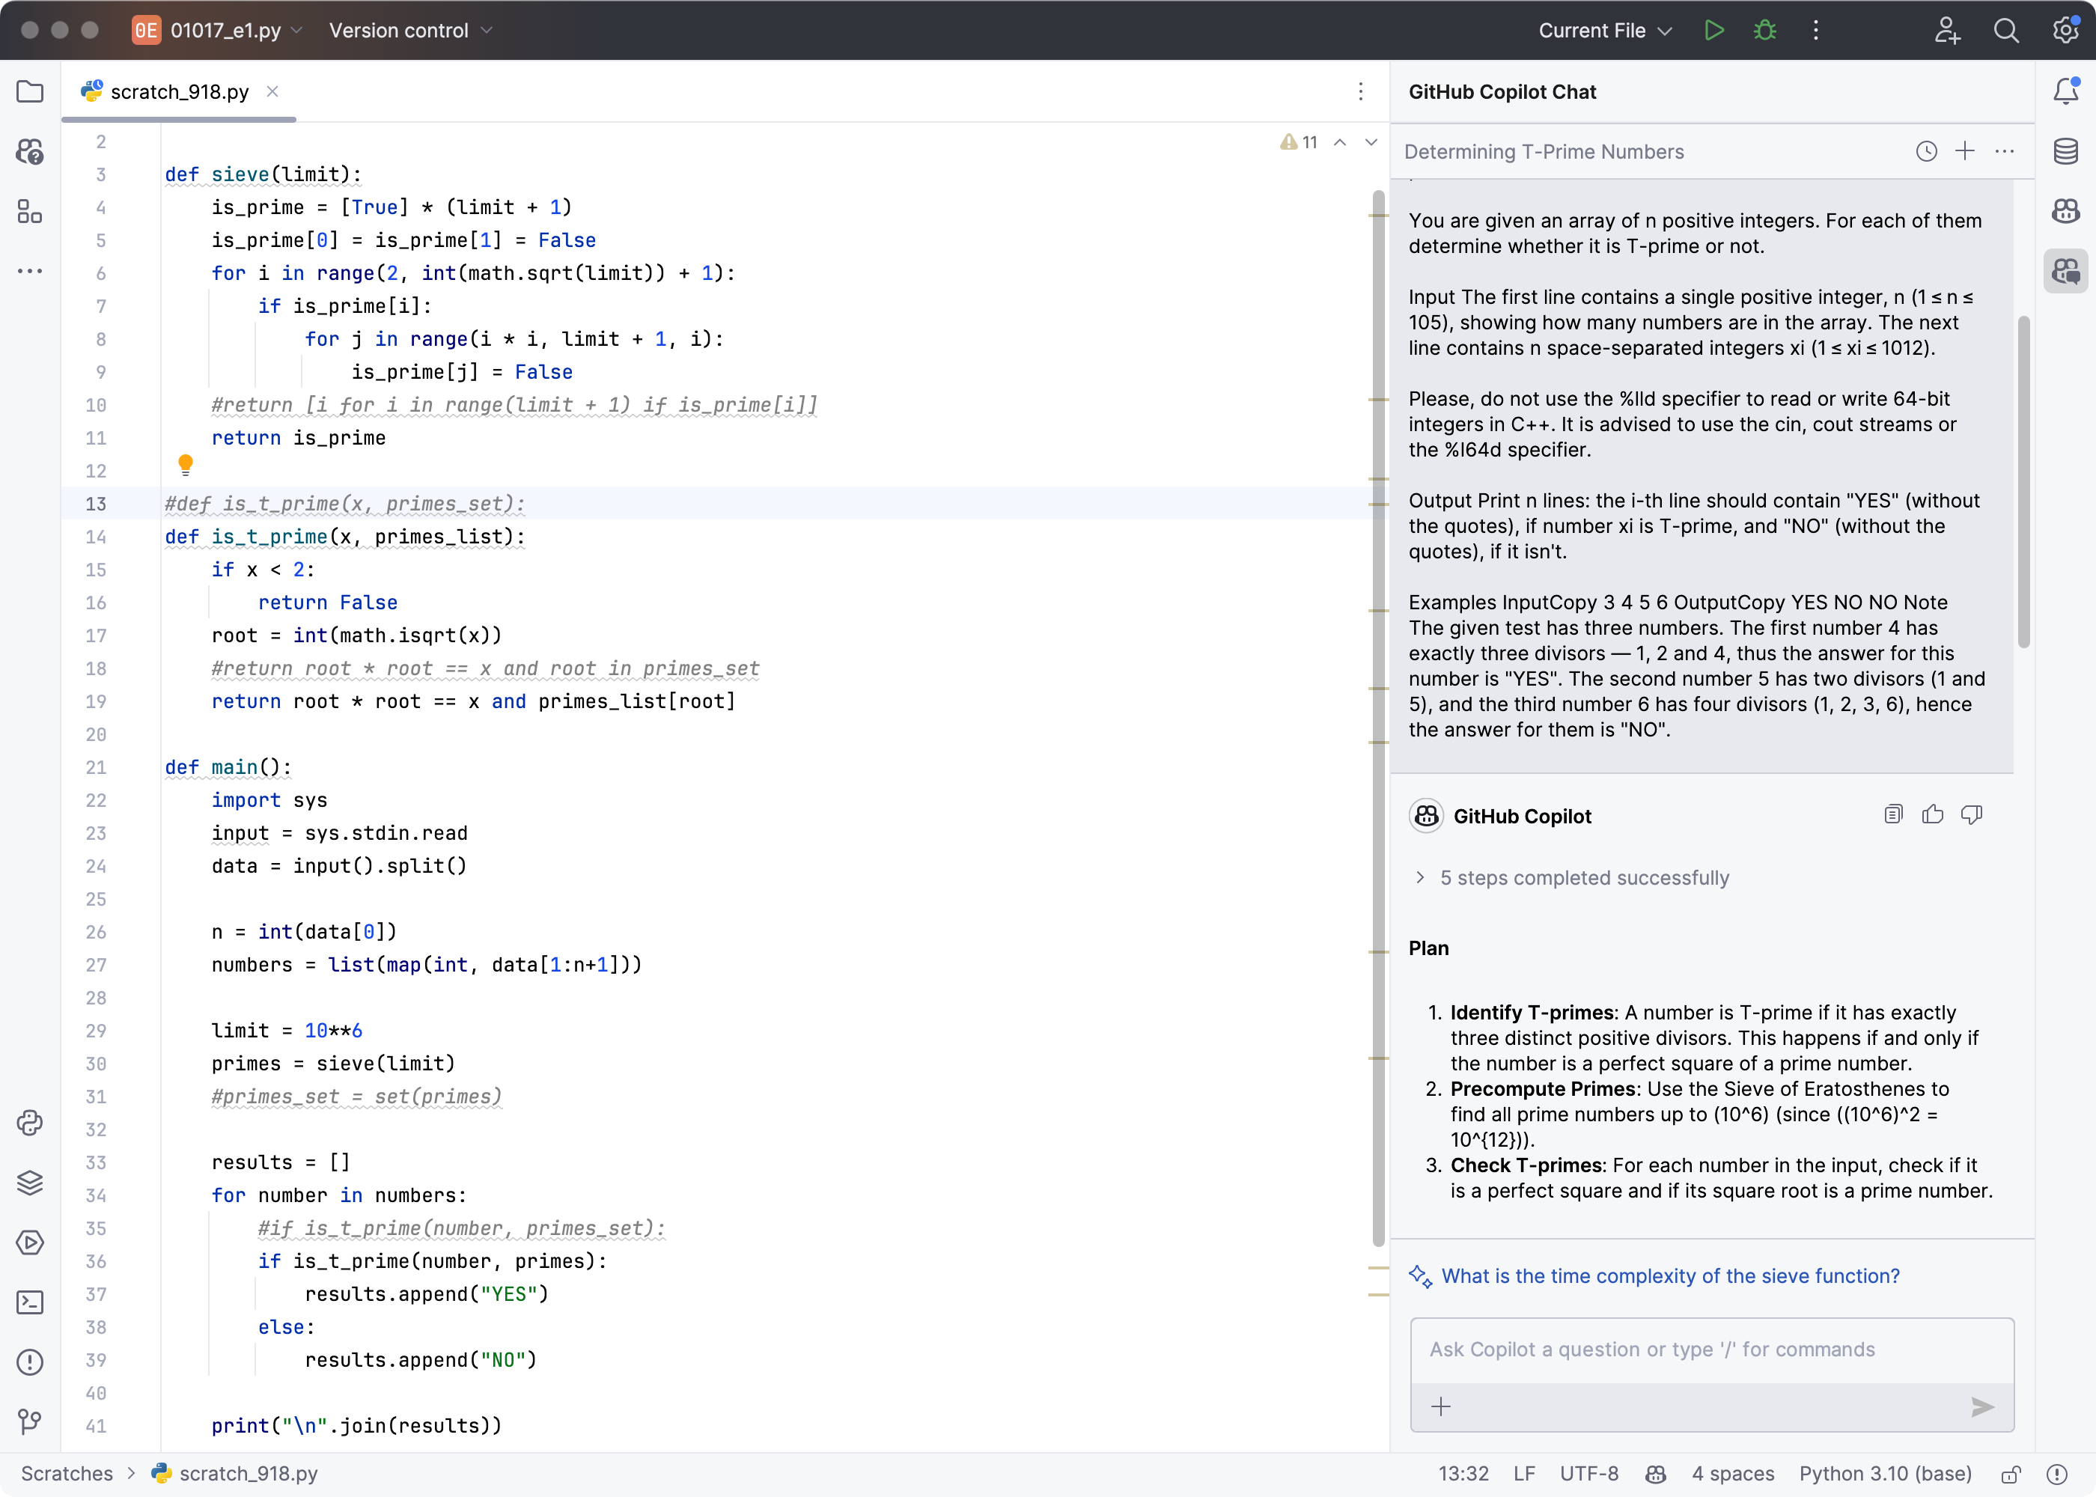Open the Project folder tool window

pyautogui.click(x=31, y=91)
